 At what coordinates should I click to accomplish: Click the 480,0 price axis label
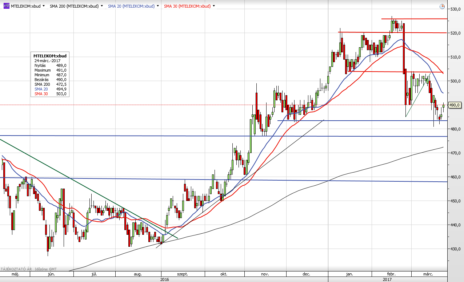456,129
